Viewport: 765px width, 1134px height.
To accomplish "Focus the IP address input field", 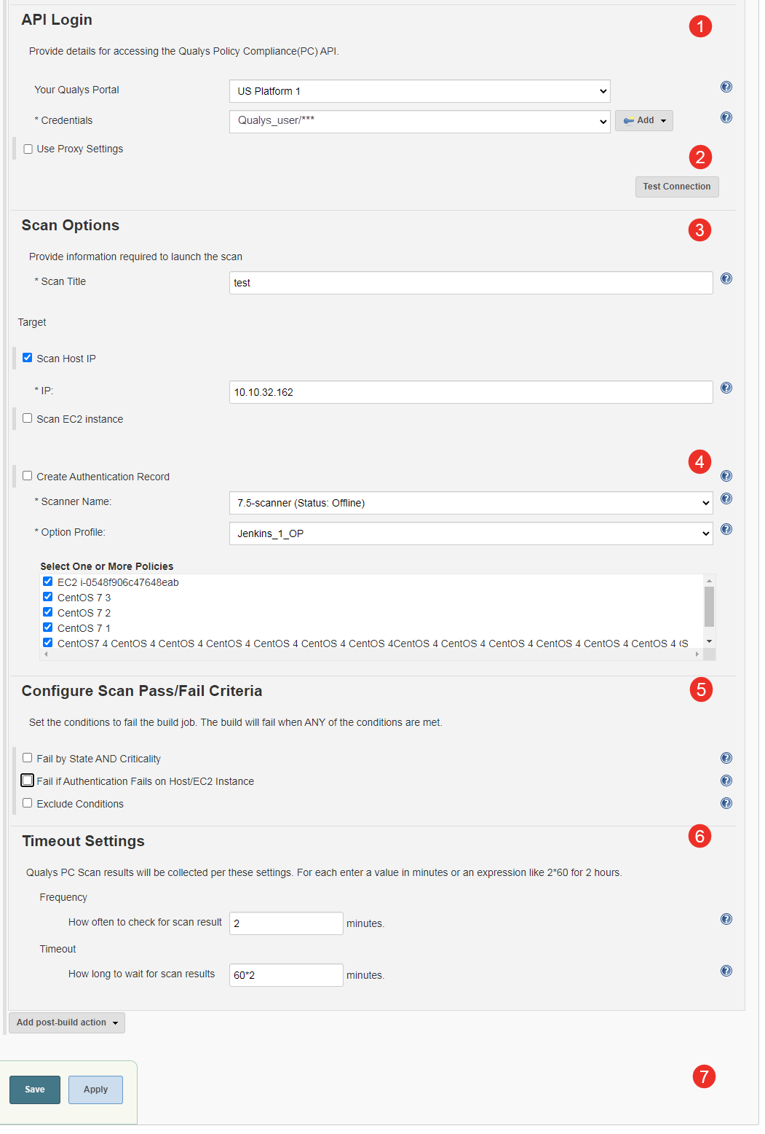I will click(x=471, y=392).
